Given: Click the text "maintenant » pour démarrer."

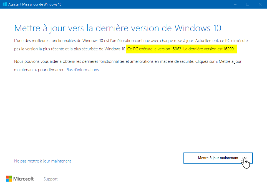Looking at the screenshot, I should [39, 70].
